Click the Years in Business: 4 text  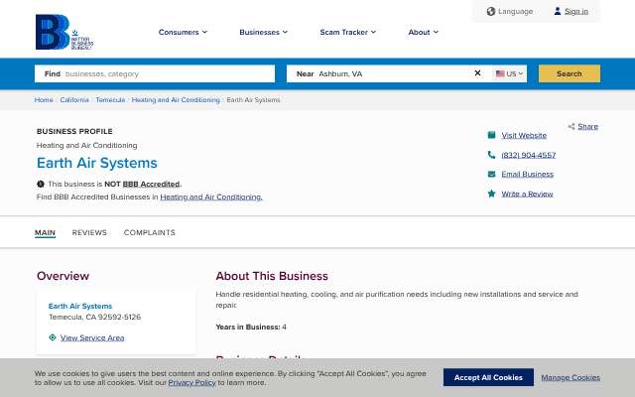pos(251,327)
